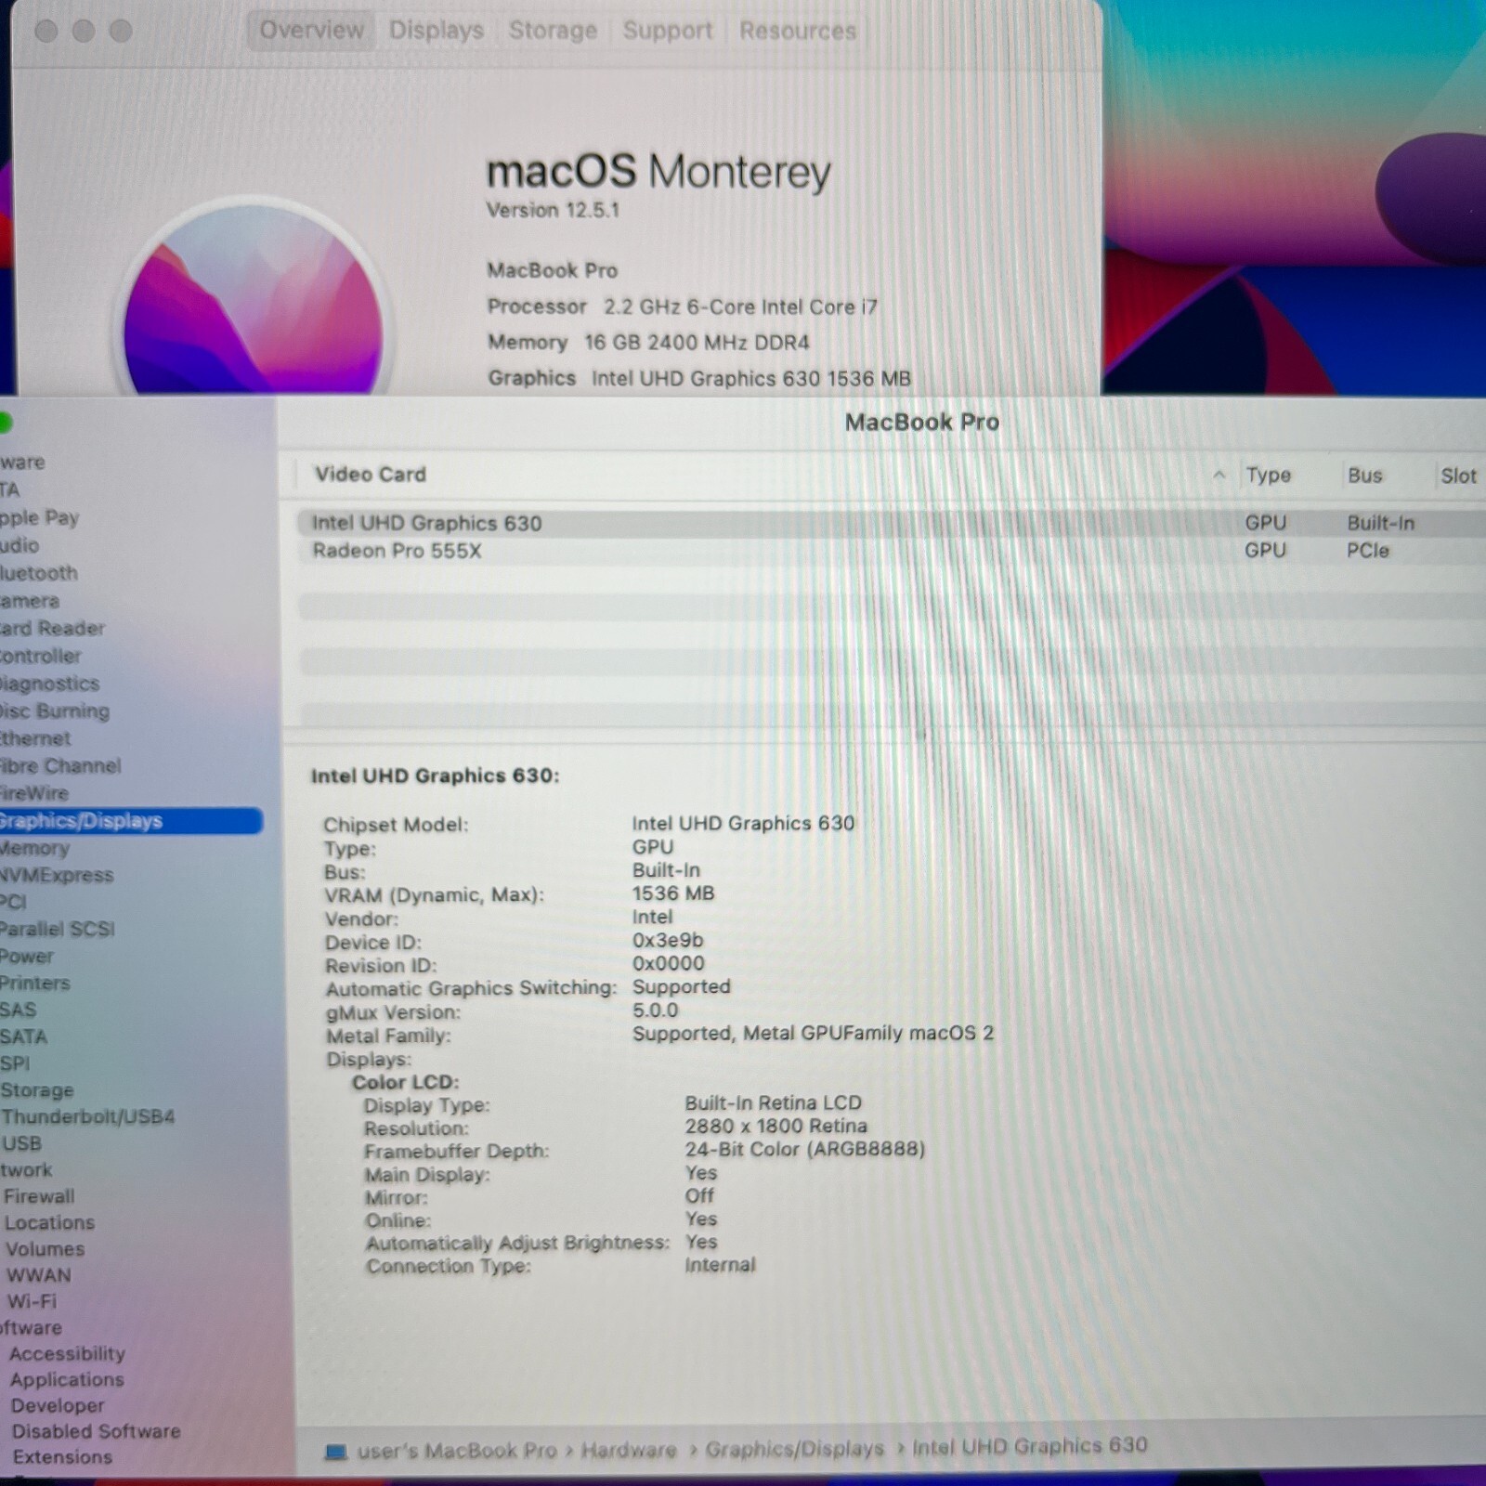
Task: Click Intel UHD Graphics 630 in path bar
Action: pos(1030,1446)
